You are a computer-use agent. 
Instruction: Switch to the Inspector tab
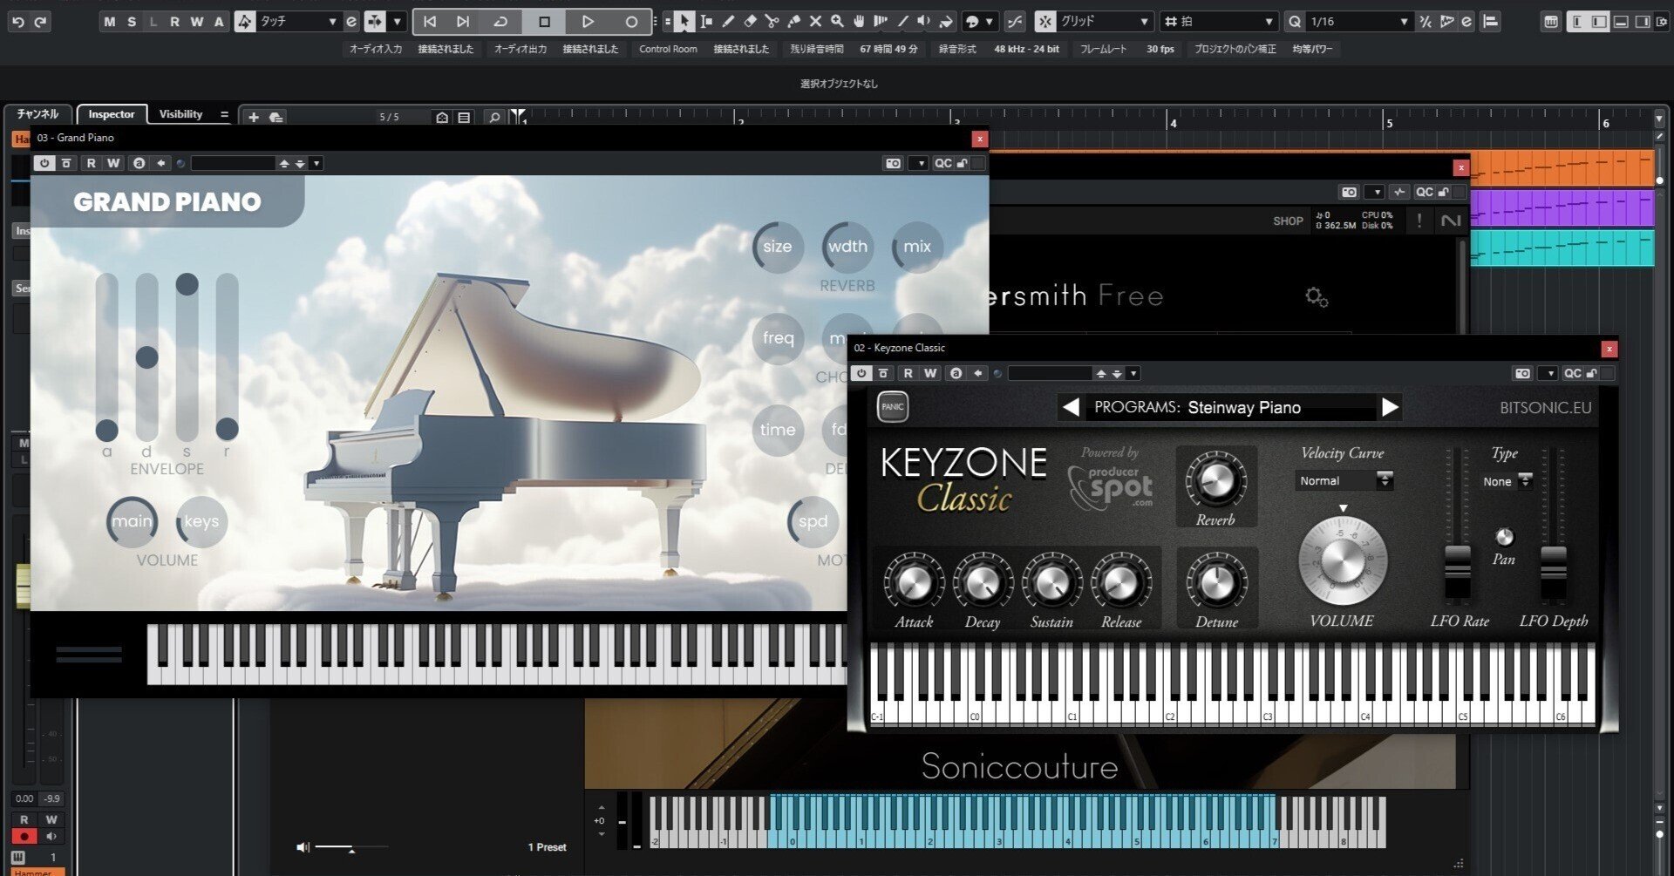[112, 114]
